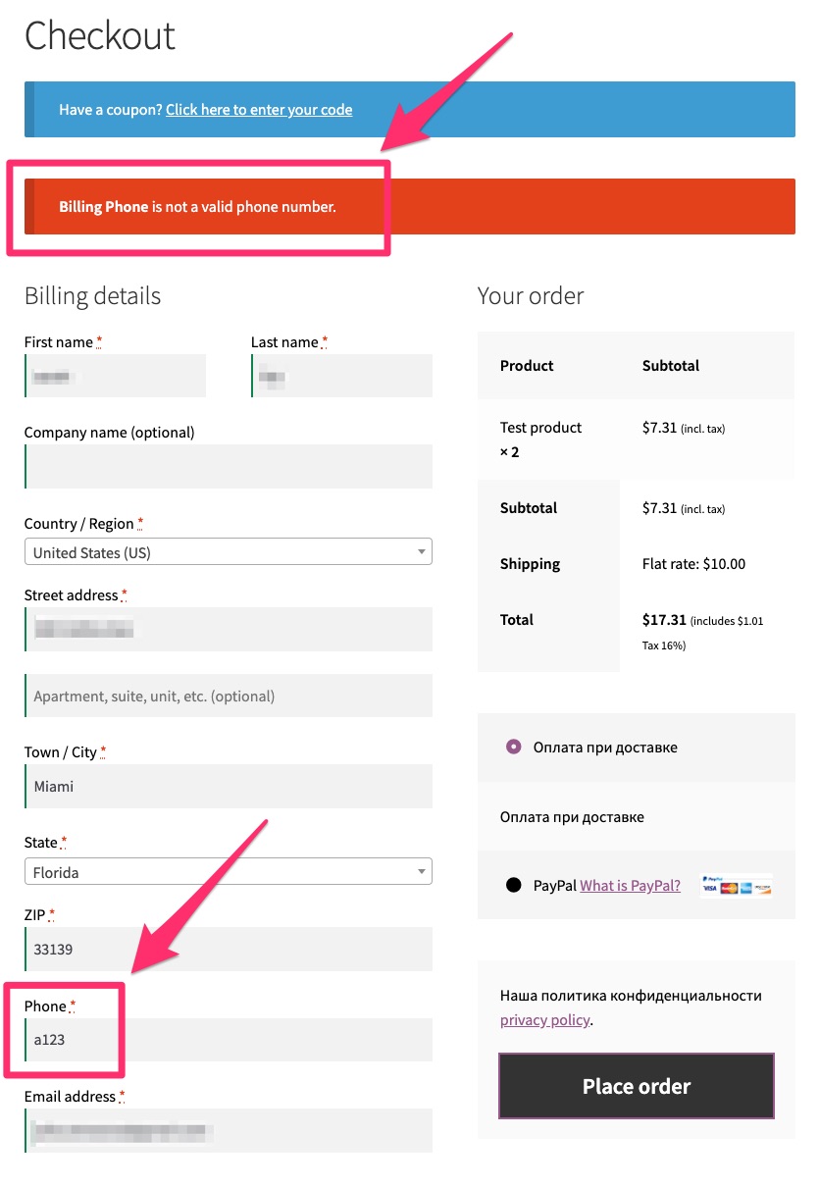Click the apartment or suite field
819x1187 pixels.
[x=228, y=696]
